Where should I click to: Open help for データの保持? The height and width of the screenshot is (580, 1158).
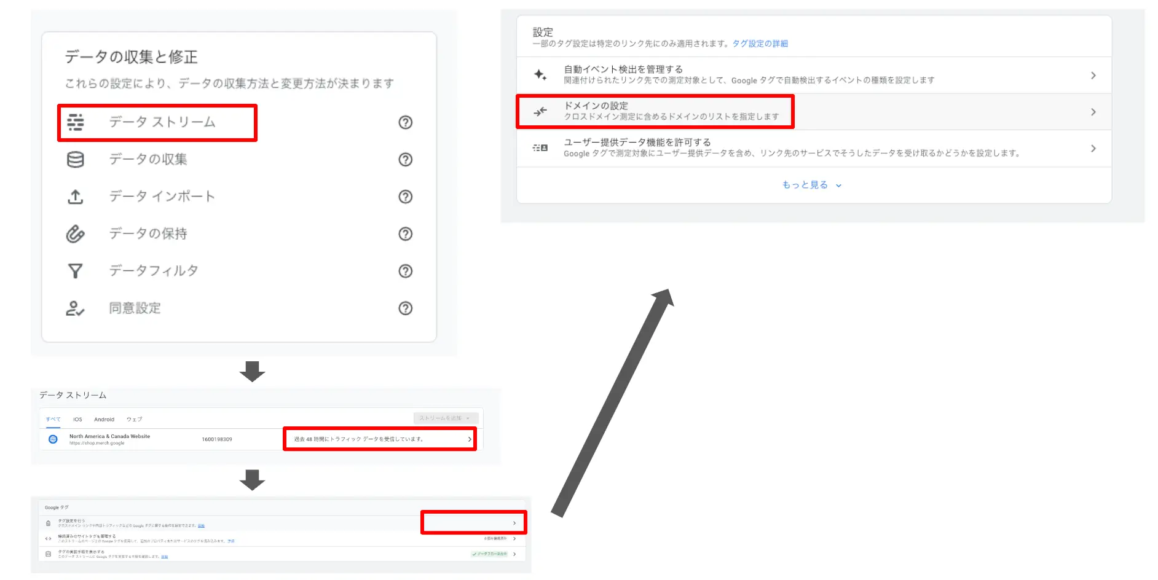[x=405, y=234]
